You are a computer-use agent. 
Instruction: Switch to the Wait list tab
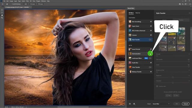[138, 13]
